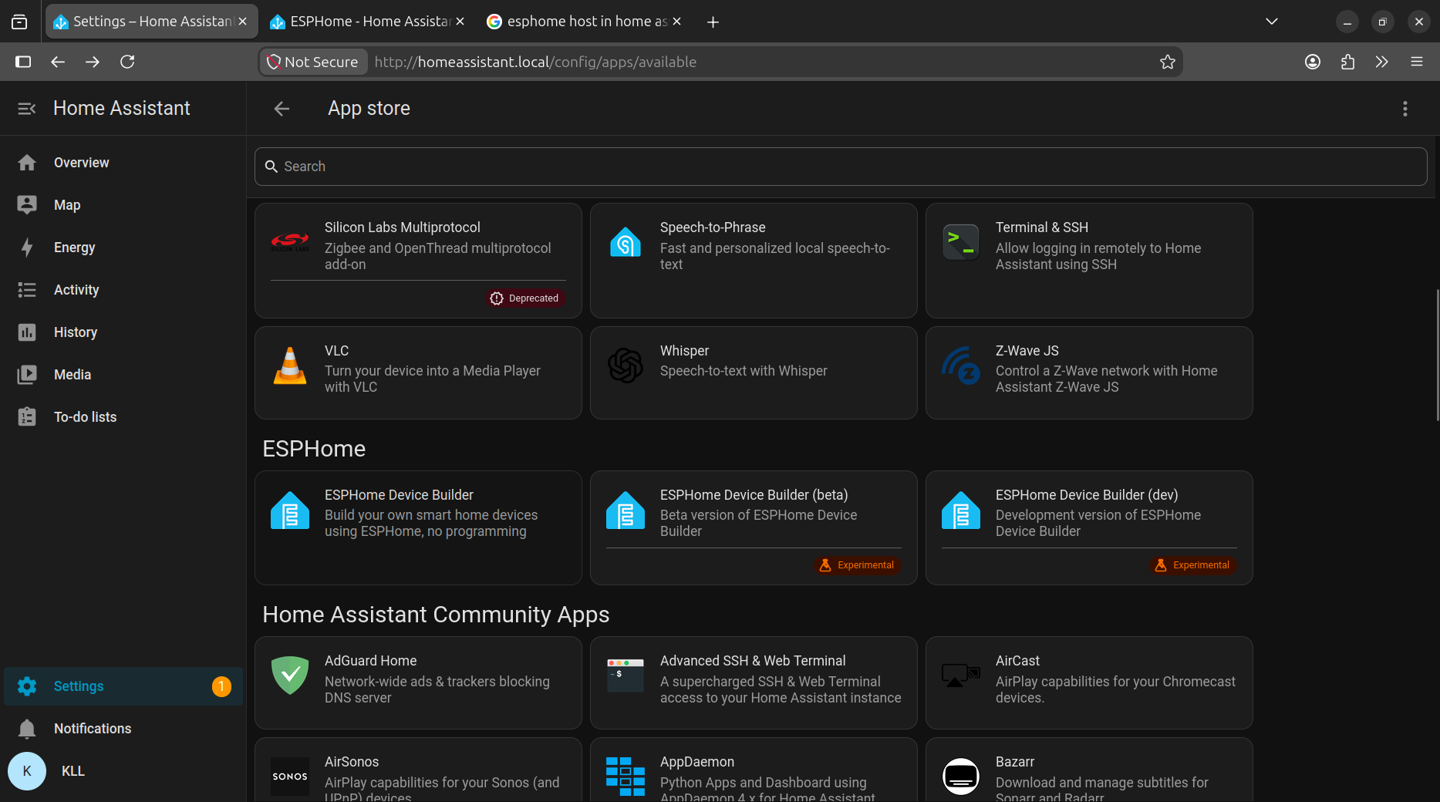Go back from App store page

(x=282, y=109)
